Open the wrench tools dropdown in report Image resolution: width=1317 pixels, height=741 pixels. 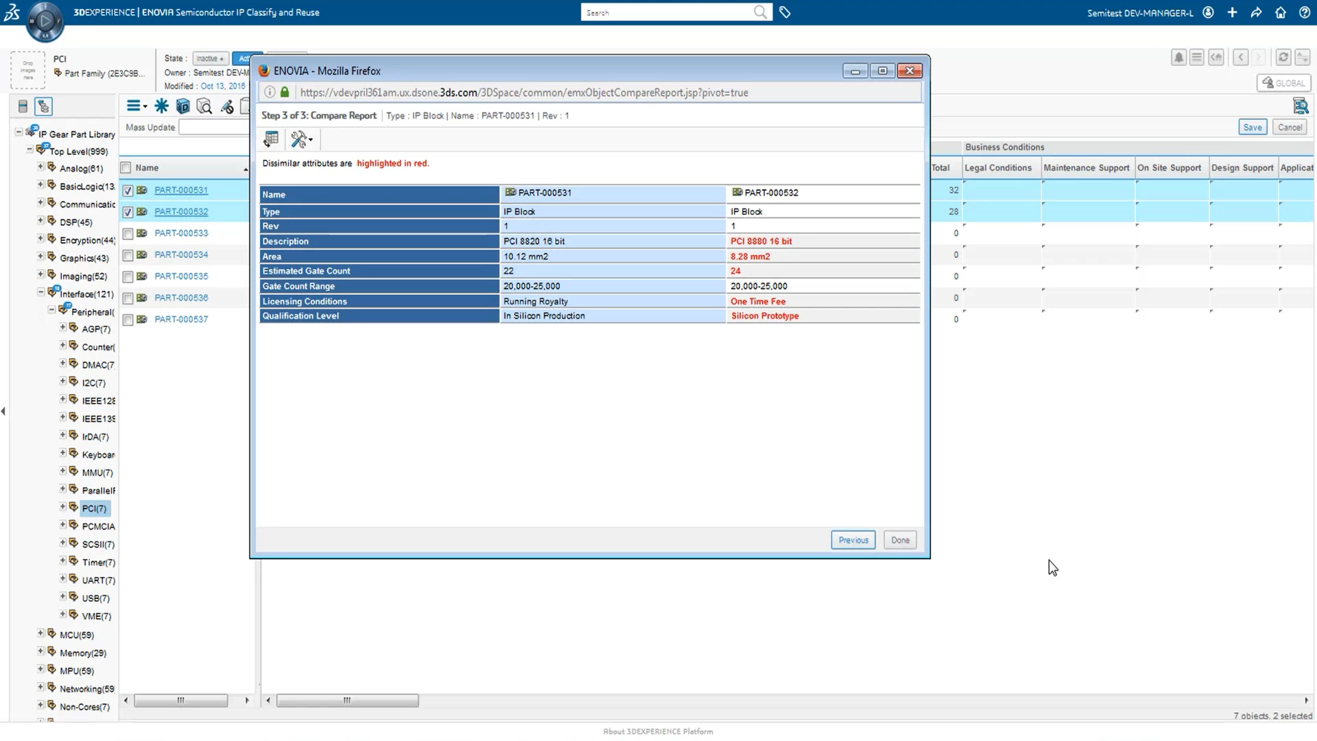click(x=301, y=139)
